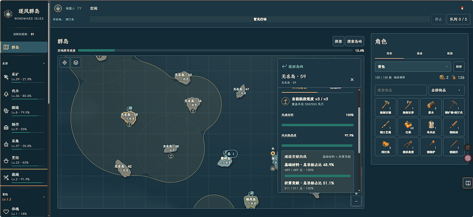Select the copper shovel item

[x=431, y=147]
